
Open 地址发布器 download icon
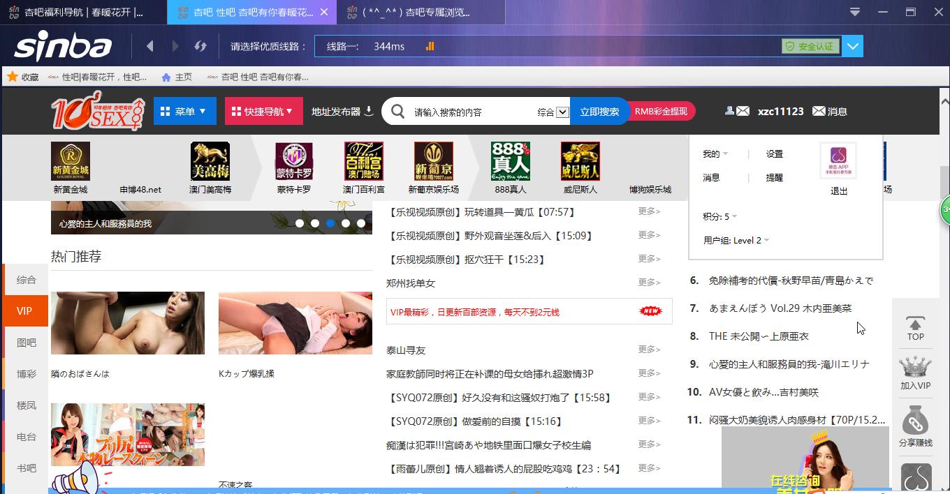point(370,110)
